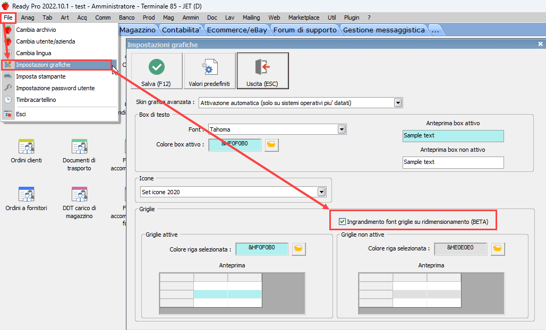
Task: Open the Mag menu
Action: click(x=168, y=18)
